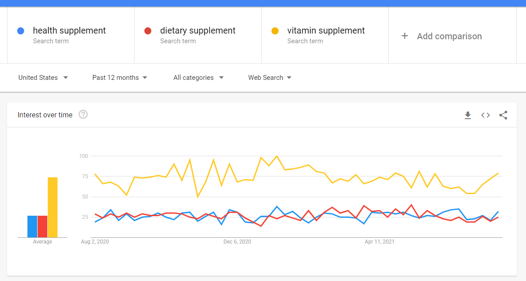Click the yellow dot for vitamin supplement

275,31
